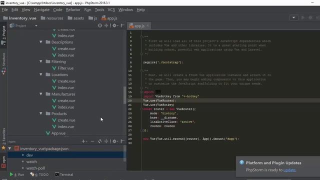Click the update link in notification
The width and height of the screenshot is (320, 180).
coord(289,170)
